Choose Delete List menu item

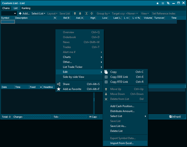tap(125, 131)
